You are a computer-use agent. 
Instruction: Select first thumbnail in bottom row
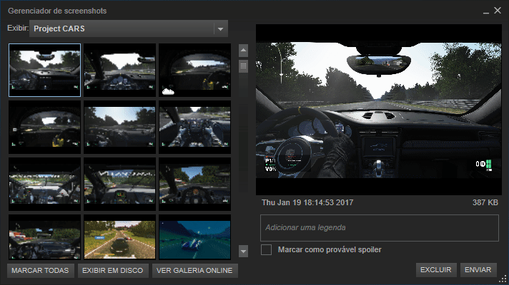point(45,237)
